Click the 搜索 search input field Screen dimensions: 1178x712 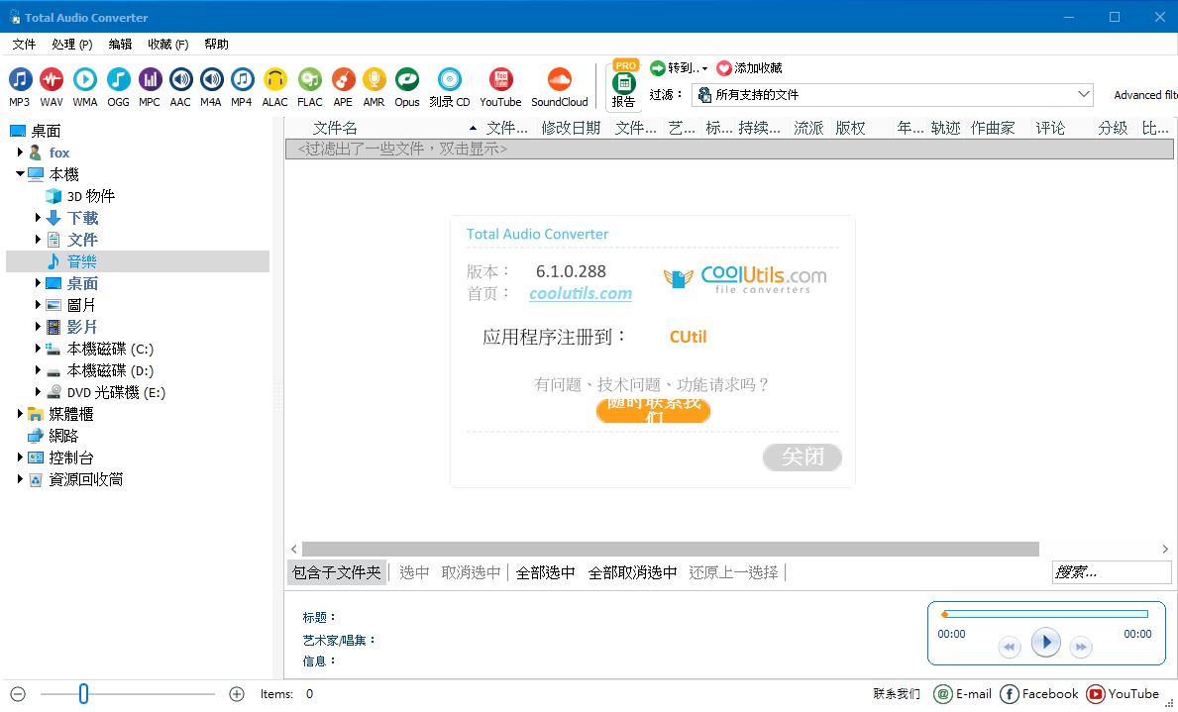point(1111,572)
